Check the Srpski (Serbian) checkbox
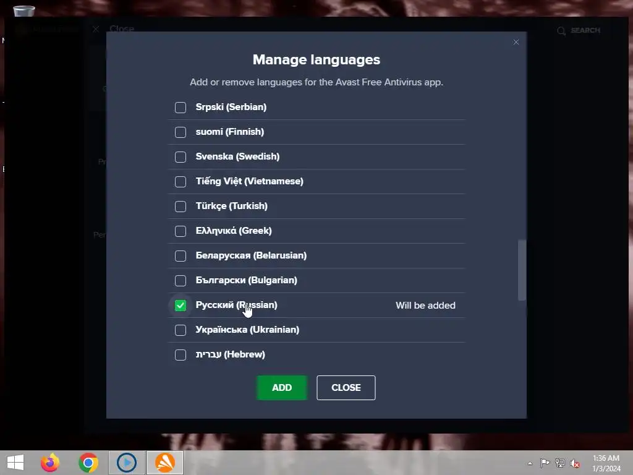 (x=181, y=108)
